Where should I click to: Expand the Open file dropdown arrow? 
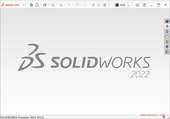coord(49,5)
